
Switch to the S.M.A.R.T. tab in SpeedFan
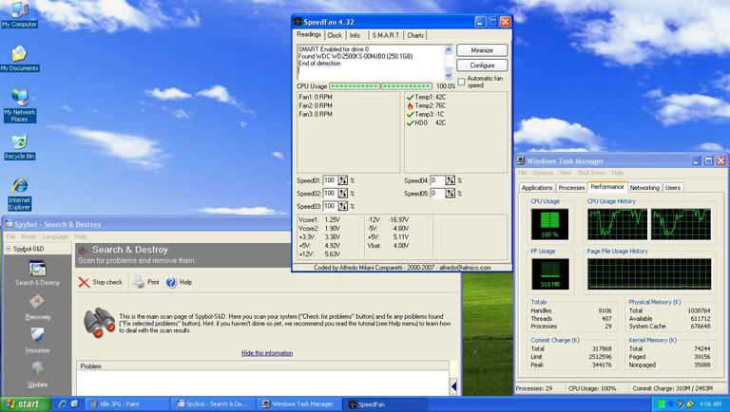coord(385,35)
